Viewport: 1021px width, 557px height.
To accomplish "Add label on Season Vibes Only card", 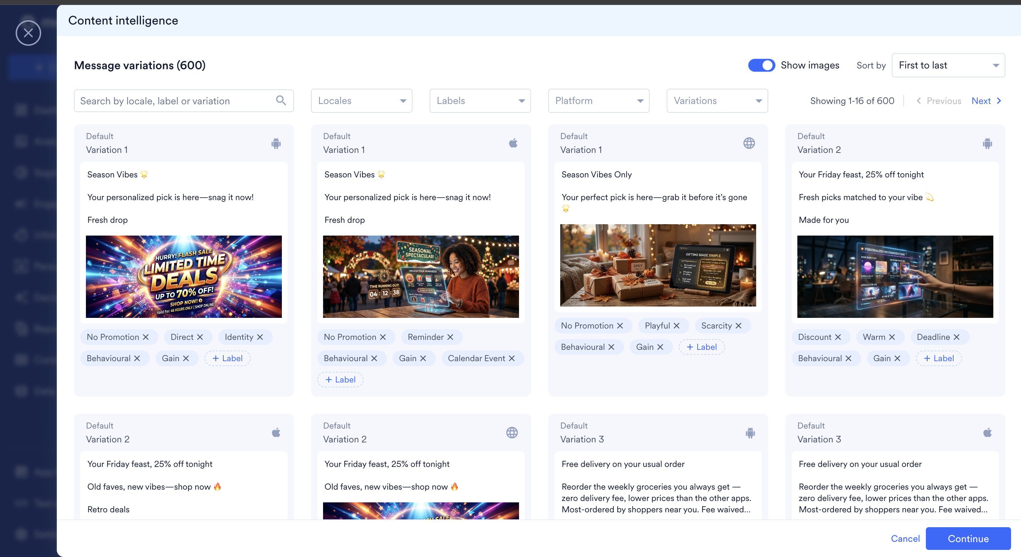I will pos(702,347).
